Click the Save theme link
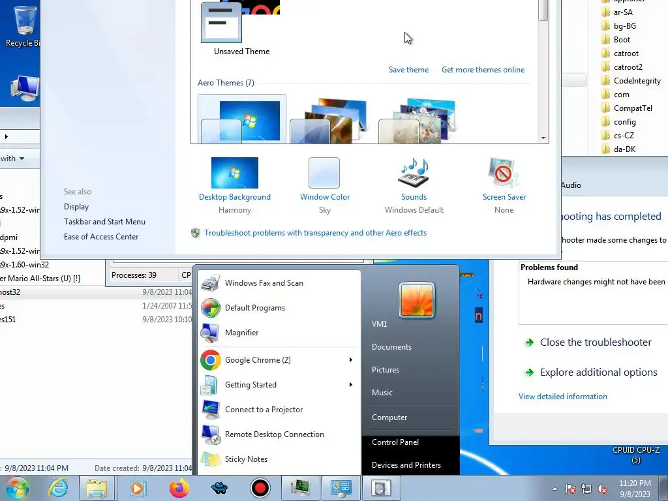 tap(408, 69)
